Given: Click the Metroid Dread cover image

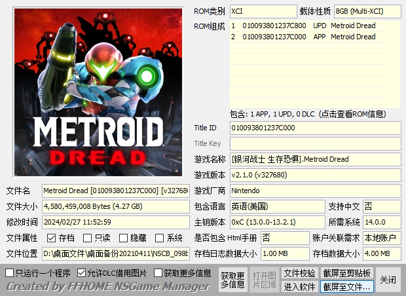Looking at the screenshot, I should 98,92.
